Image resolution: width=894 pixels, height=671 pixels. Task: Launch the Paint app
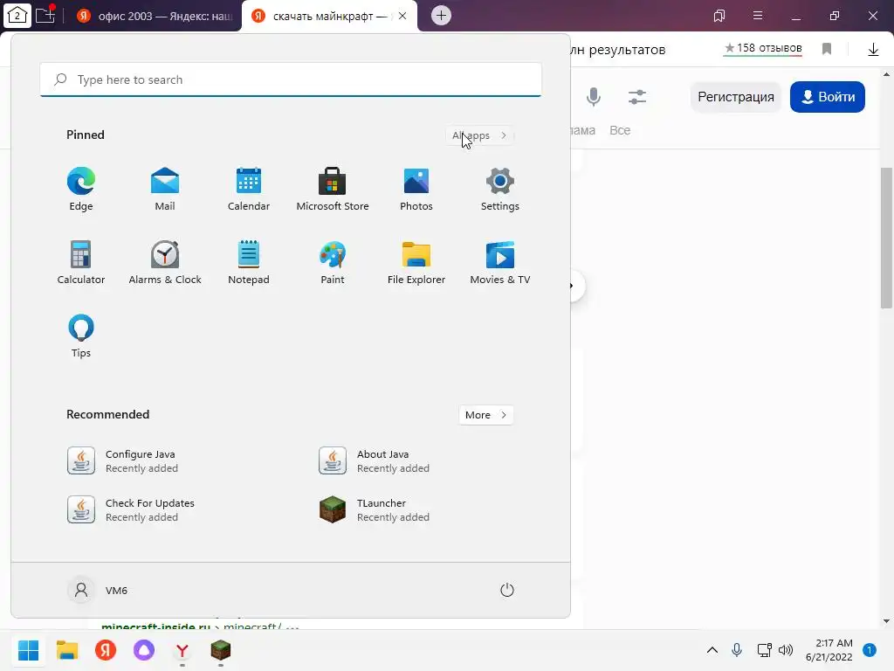click(333, 262)
